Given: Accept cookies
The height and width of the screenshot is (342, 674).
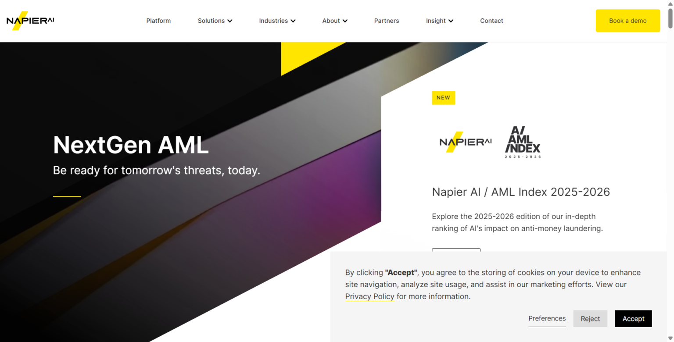Looking at the screenshot, I should tap(633, 319).
